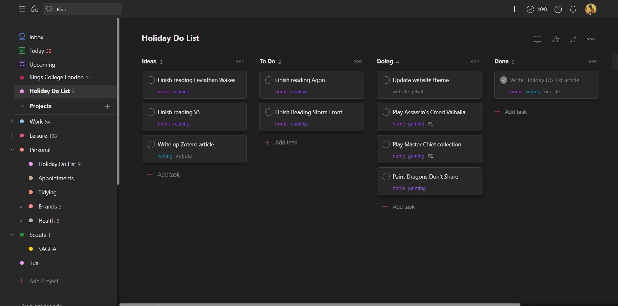Complete Write up Zotero article task

[151, 144]
